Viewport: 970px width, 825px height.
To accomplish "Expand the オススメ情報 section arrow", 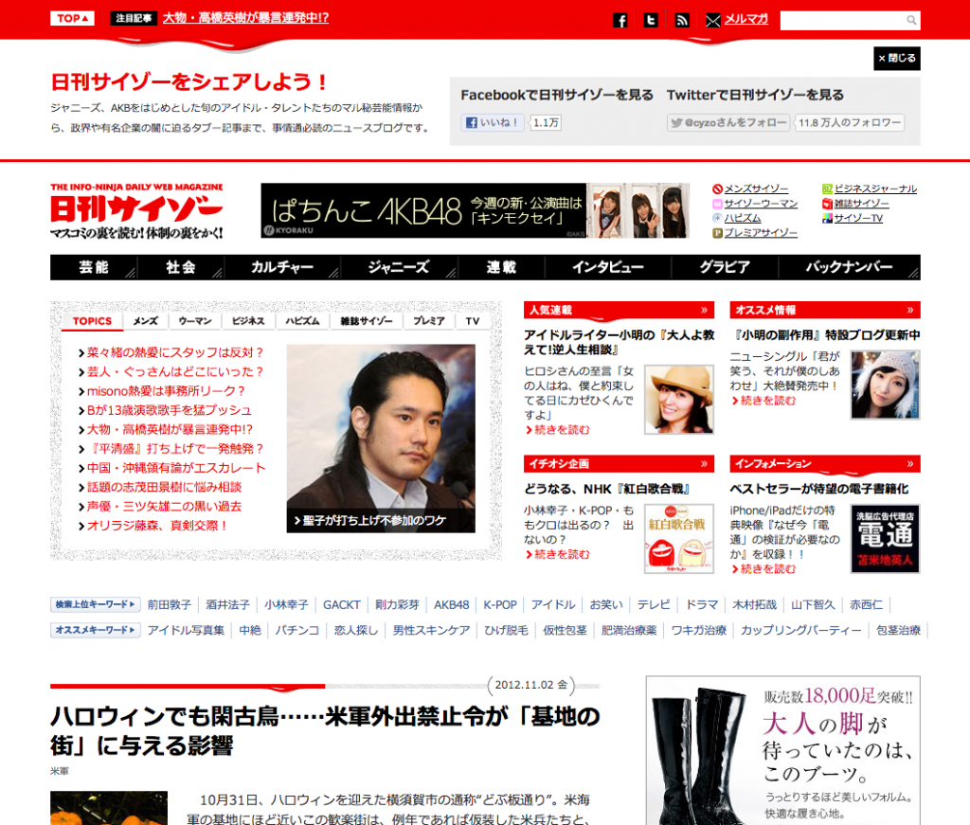I will (910, 310).
